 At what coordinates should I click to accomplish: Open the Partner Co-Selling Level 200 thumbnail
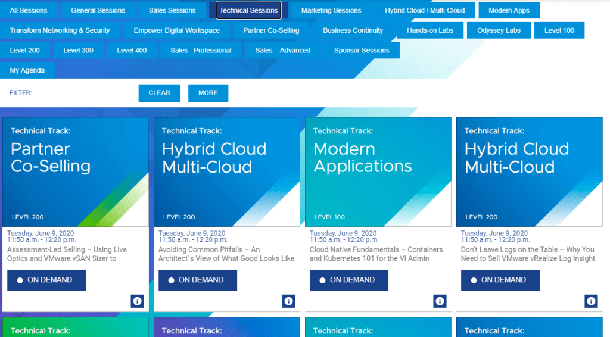tap(76, 172)
